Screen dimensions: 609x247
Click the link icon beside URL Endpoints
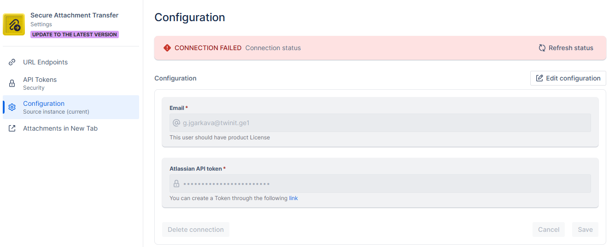[x=12, y=62]
